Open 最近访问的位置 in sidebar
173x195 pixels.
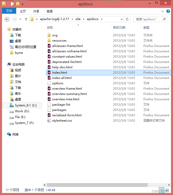tap(26, 47)
